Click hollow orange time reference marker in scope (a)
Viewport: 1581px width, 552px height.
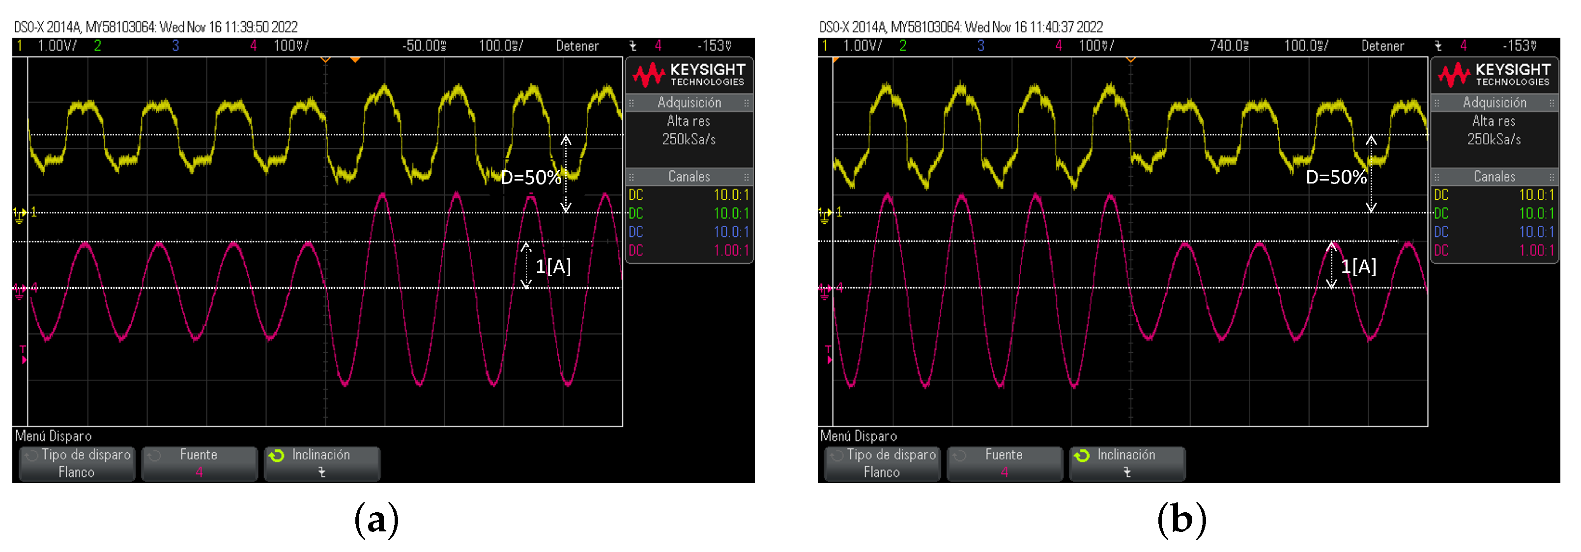pyautogui.click(x=326, y=59)
